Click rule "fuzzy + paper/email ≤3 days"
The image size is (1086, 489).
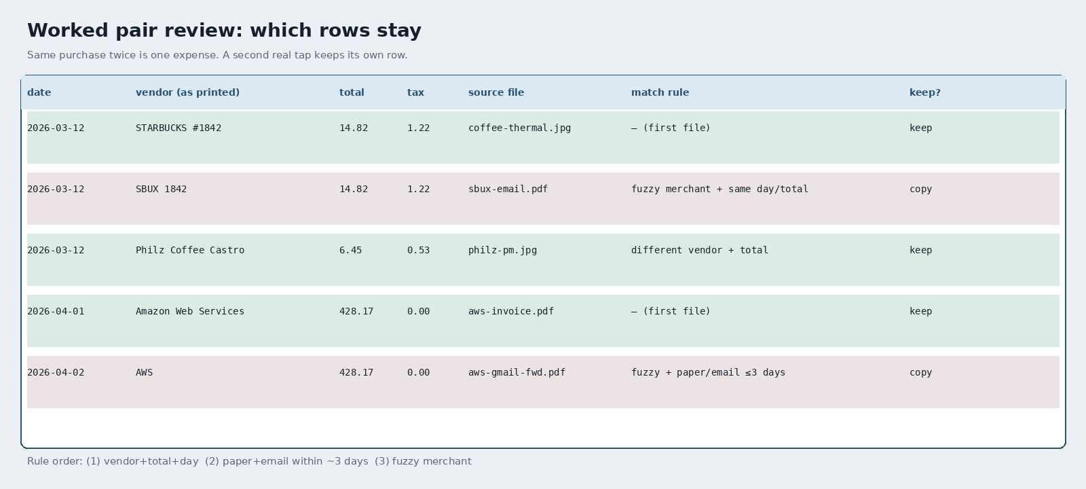coord(708,372)
